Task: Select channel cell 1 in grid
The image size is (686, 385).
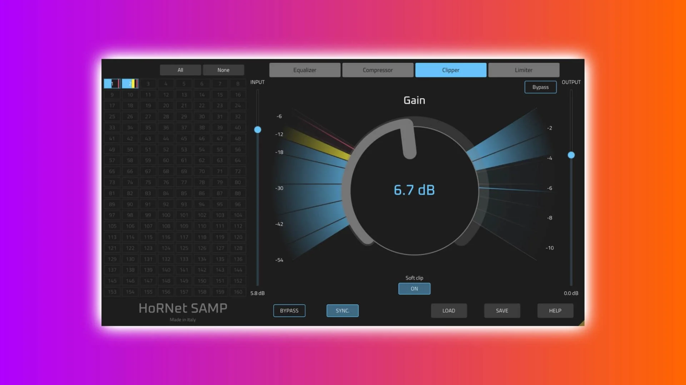Action: tap(112, 84)
